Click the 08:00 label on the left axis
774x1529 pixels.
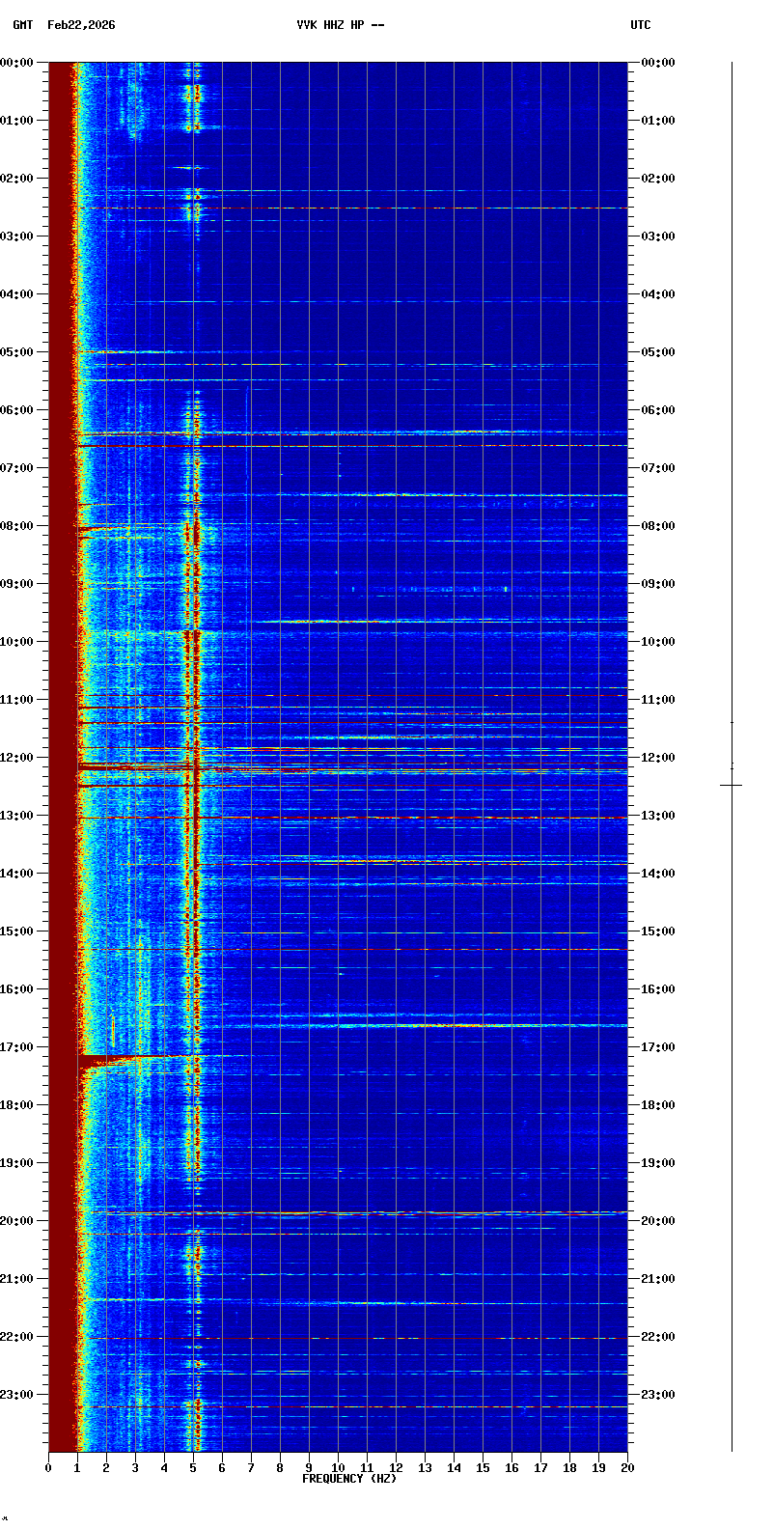tap(16, 526)
